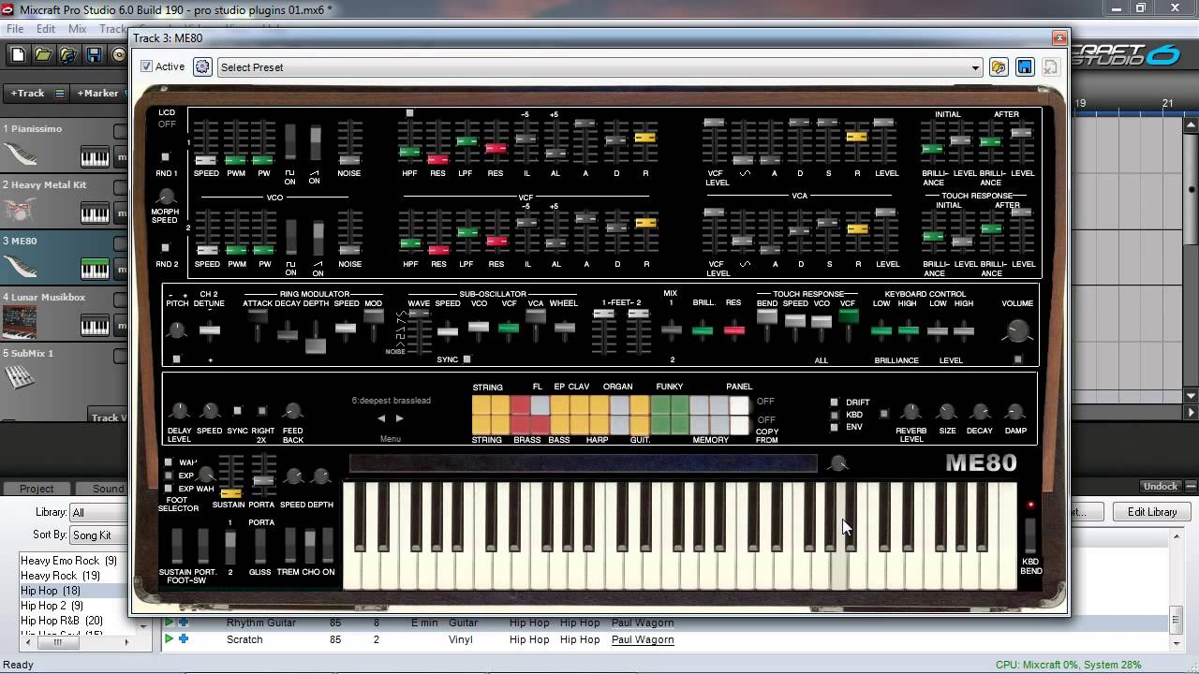
Task: Toggle the RIGHT 2X delay switch
Action: tap(261, 411)
